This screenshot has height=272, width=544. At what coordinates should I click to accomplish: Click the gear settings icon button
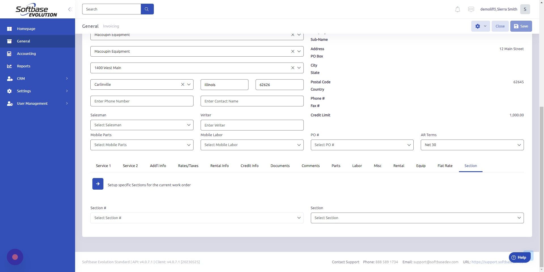pyautogui.click(x=477, y=26)
